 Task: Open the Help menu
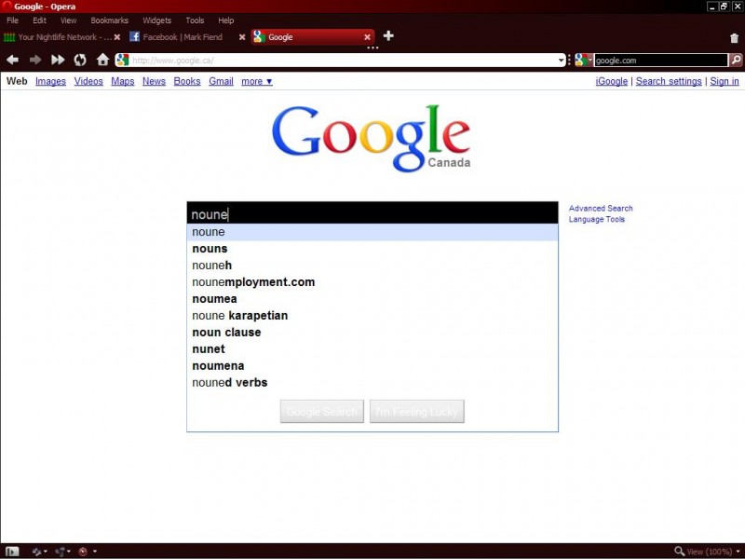[225, 20]
